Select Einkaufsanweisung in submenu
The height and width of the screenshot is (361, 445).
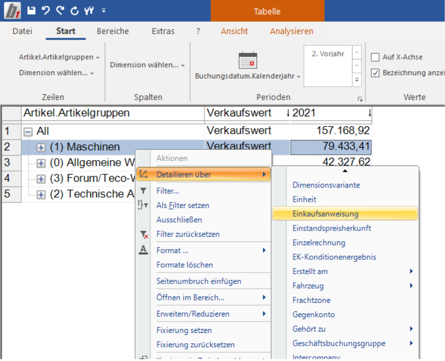click(x=345, y=214)
